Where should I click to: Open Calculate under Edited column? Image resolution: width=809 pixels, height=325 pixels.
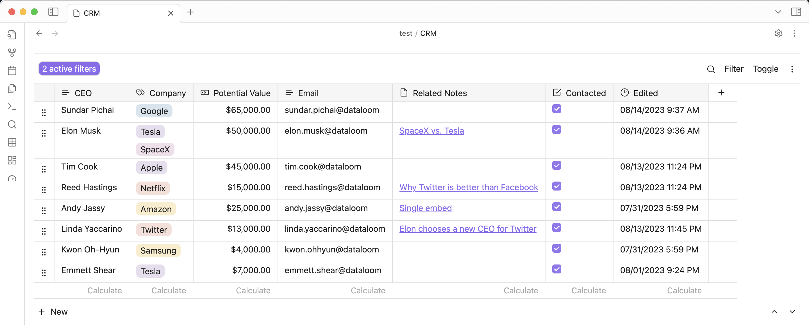(684, 291)
